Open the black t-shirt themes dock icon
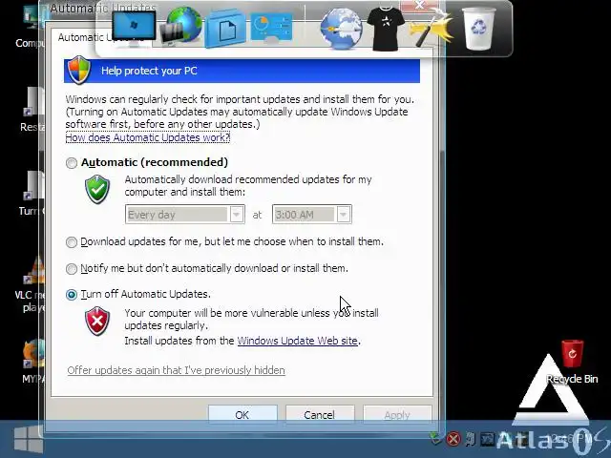Image resolution: width=611 pixels, height=458 pixels. 386,28
